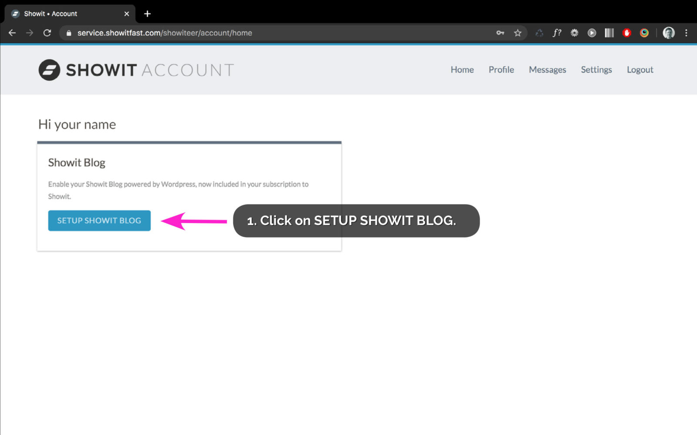This screenshot has height=435, width=697.
Task: Click the recycle-symbol browser extension icon
Action: pyautogui.click(x=539, y=33)
